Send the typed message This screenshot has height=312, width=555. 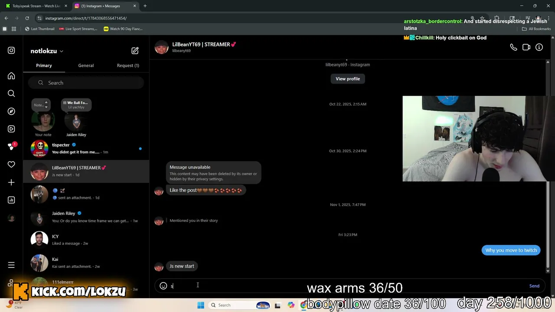coord(534,286)
